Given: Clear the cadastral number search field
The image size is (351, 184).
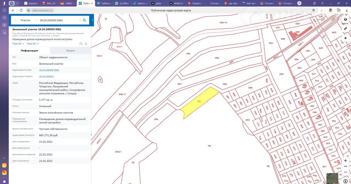Looking at the screenshot, I should click(80, 20).
